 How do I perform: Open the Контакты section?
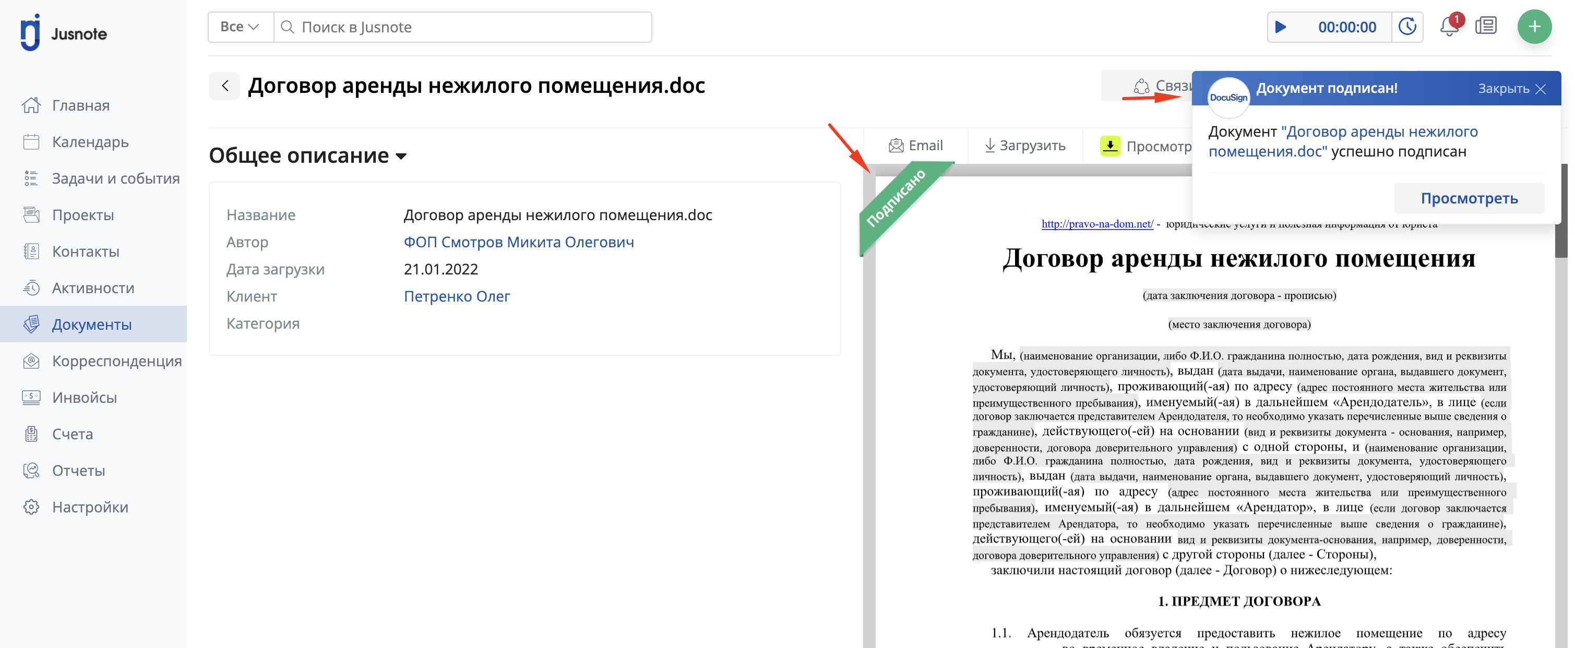point(86,251)
